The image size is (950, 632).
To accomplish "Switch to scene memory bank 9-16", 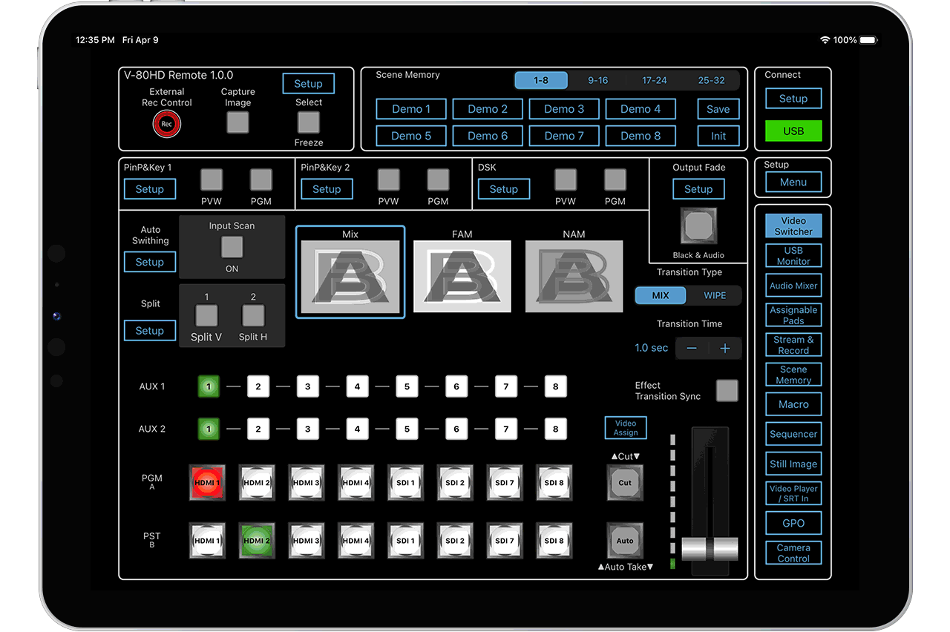I will pos(597,80).
